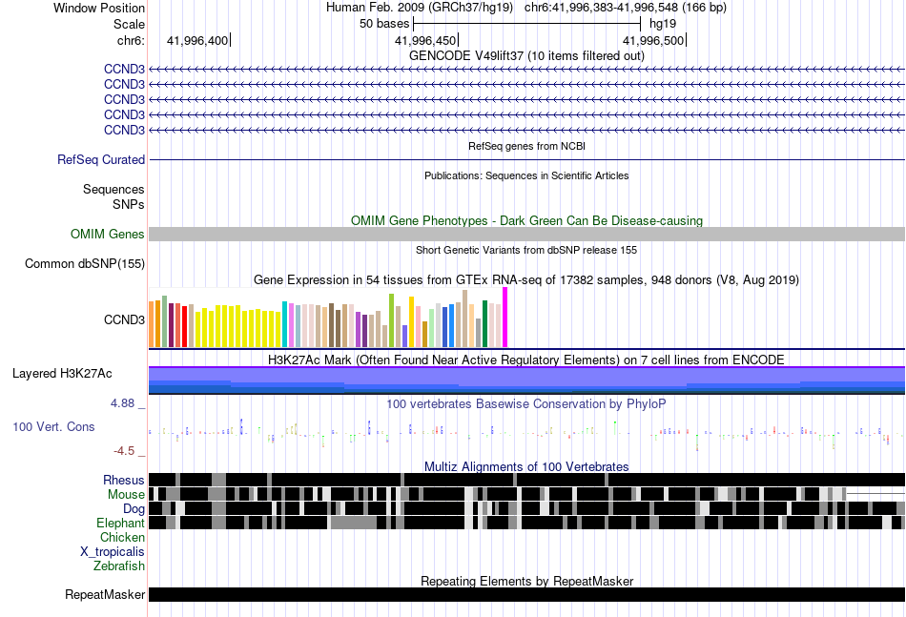This screenshot has width=906, height=617.
Task: Click the OMIM Genes track label
Action: click(x=108, y=234)
